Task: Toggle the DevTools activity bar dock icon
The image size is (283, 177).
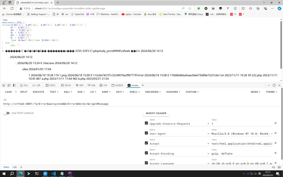Action: pyautogui.click(x=14, y=85)
